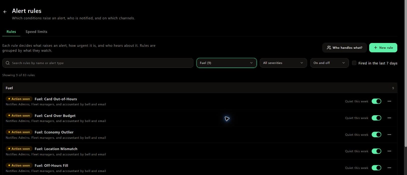The image size is (407, 175).
Task: Open the more options menu for Fuel: Off-Hours Fill
Action: click(x=389, y=168)
